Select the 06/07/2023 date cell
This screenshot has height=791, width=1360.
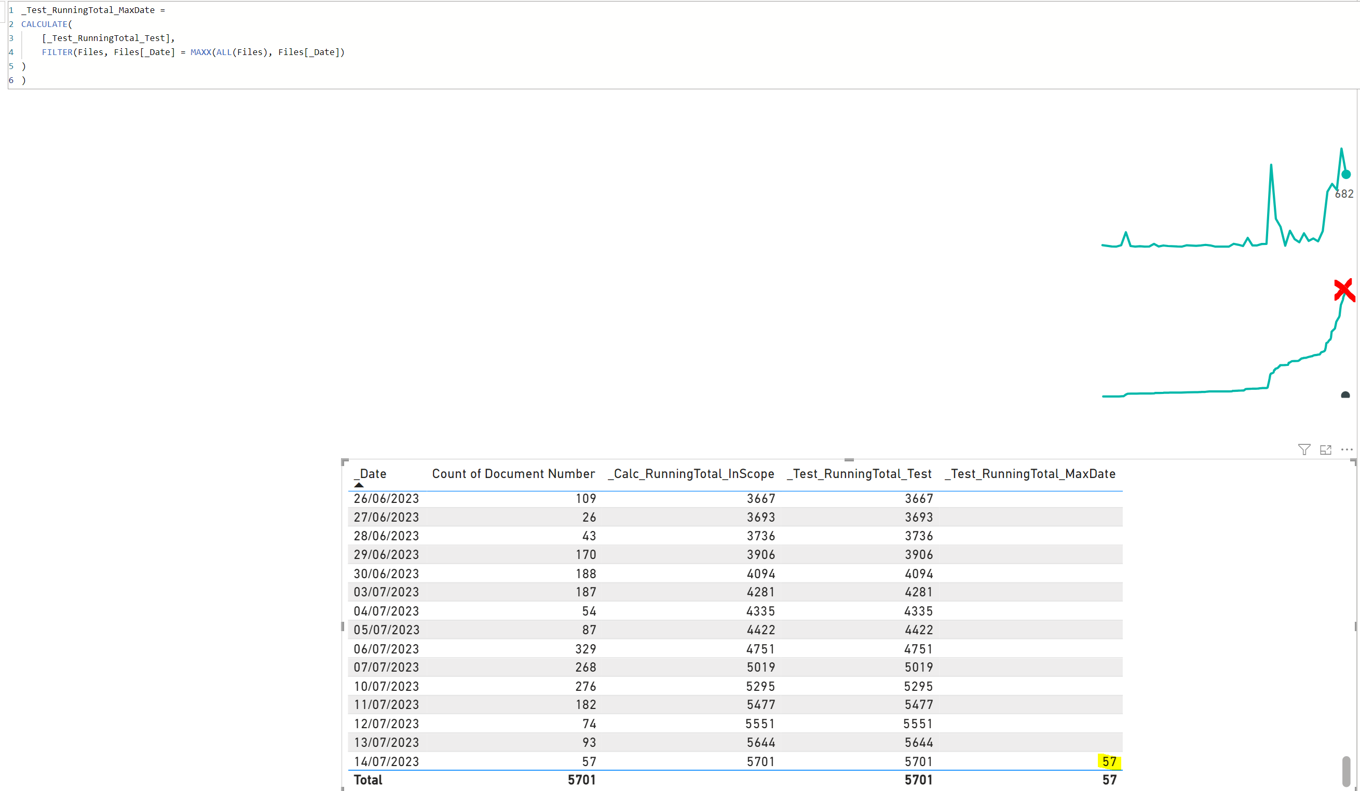(x=386, y=649)
